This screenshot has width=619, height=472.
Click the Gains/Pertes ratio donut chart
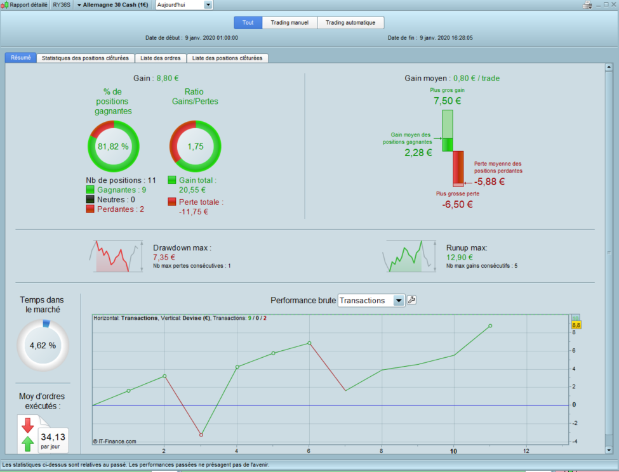(x=195, y=147)
